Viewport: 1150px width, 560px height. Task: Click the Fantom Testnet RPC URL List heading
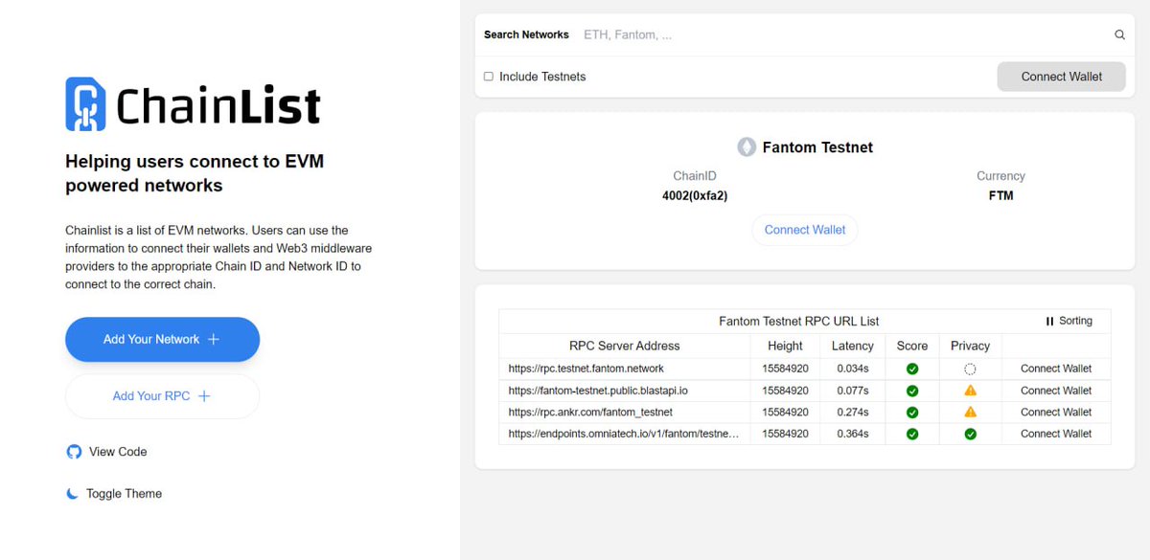tap(799, 322)
